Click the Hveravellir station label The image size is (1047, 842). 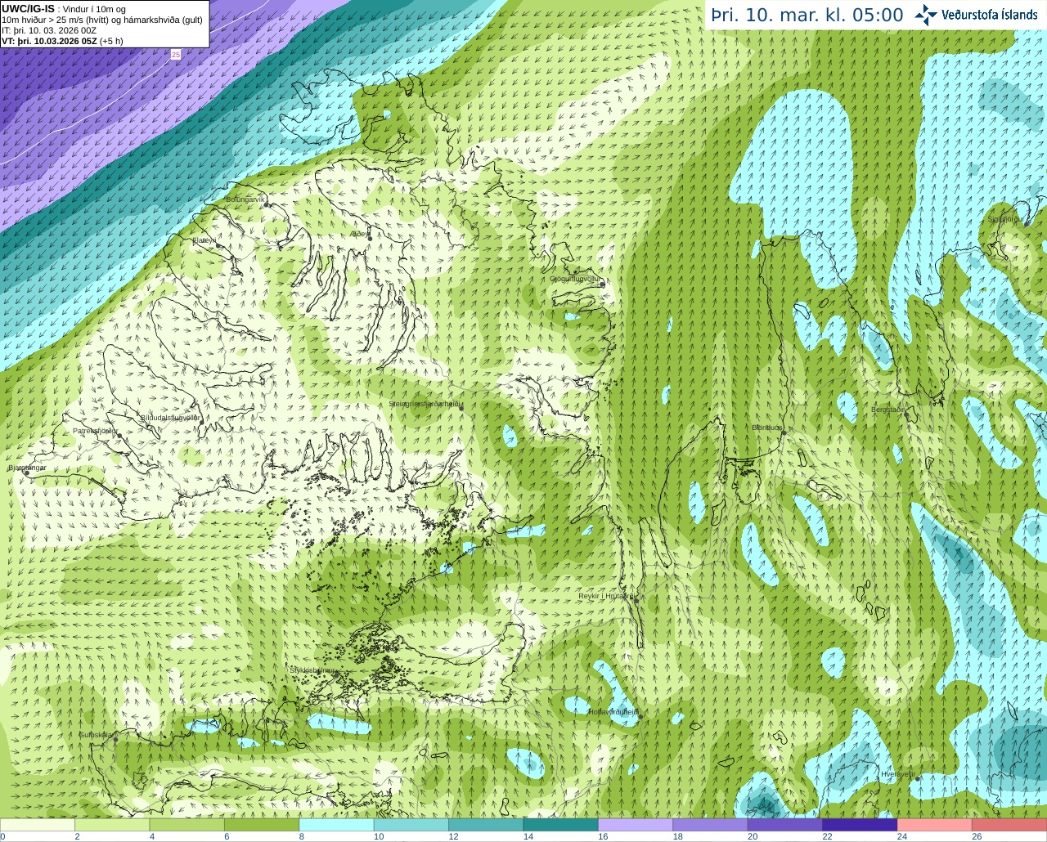click(x=898, y=774)
